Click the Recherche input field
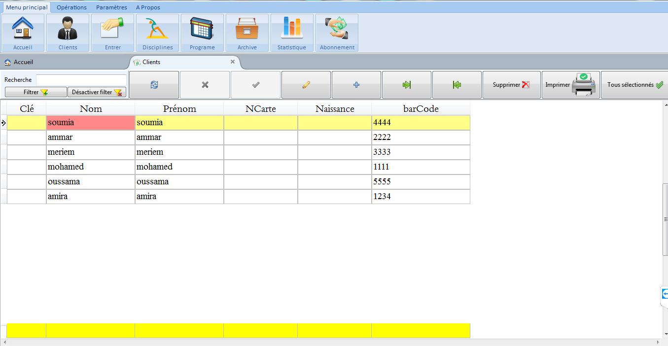This screenshot has width=668, height=346. (x=81, y=80)
